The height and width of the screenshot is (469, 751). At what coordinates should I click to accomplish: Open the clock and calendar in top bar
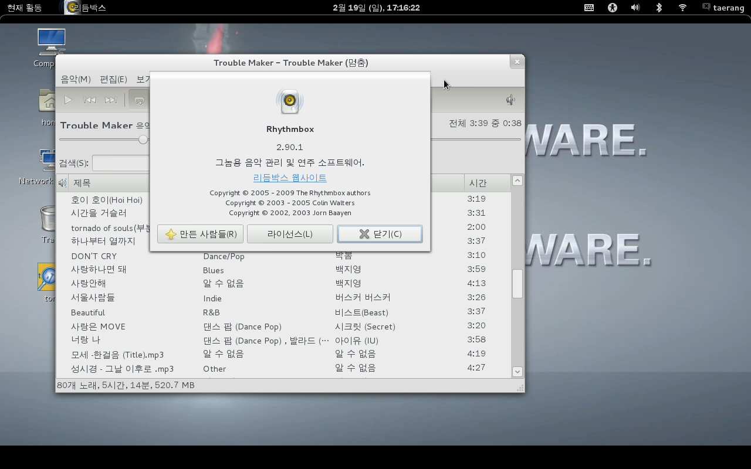[x=376, y=8]
